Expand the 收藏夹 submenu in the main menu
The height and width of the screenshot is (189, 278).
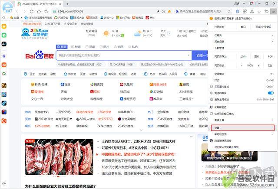pos(273,36)
